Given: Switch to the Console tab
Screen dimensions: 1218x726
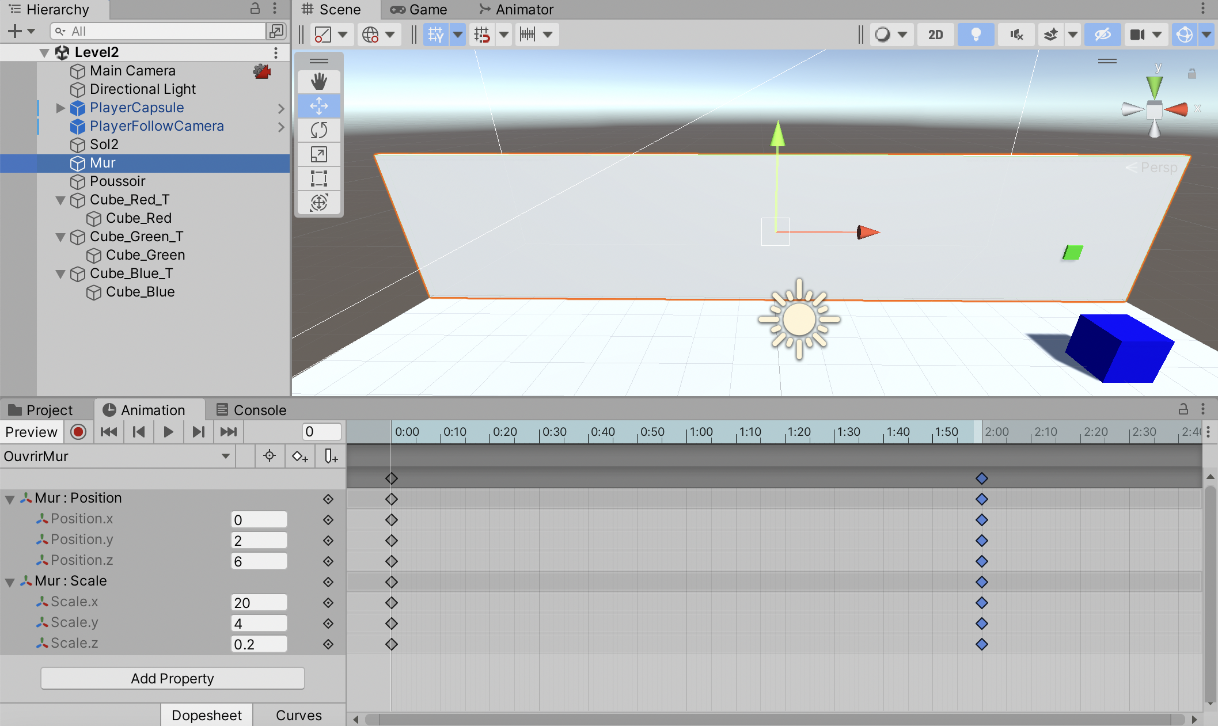Looking at the screenshot, I should pos(251,410).
